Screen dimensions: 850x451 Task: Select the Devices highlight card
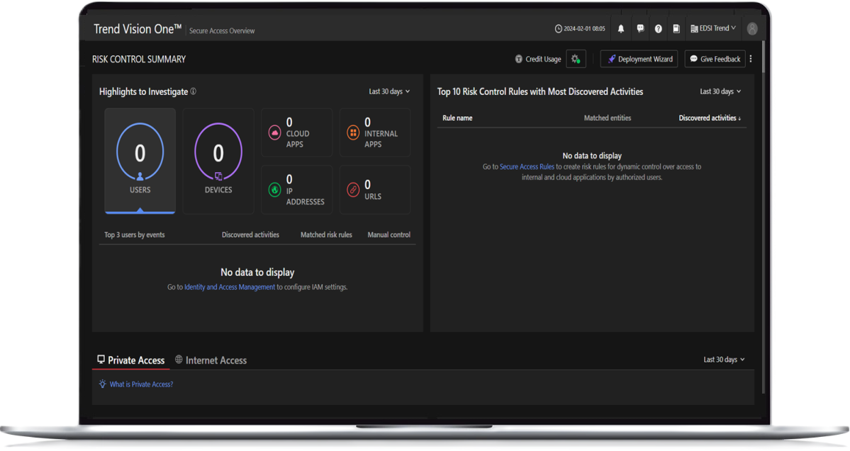218,161
